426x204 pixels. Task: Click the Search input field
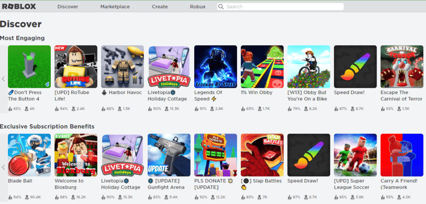pyautogui.click(x=280, y=7)
